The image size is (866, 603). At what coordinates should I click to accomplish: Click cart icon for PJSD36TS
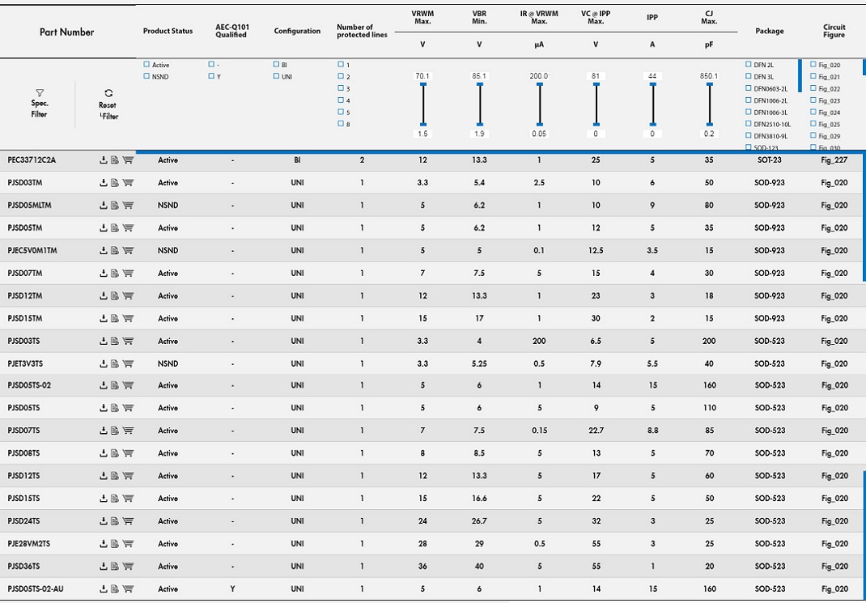127,567
